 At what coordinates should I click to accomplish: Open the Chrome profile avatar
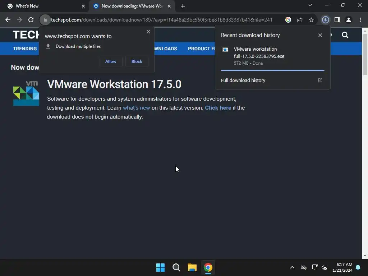[x=349, y=20]
